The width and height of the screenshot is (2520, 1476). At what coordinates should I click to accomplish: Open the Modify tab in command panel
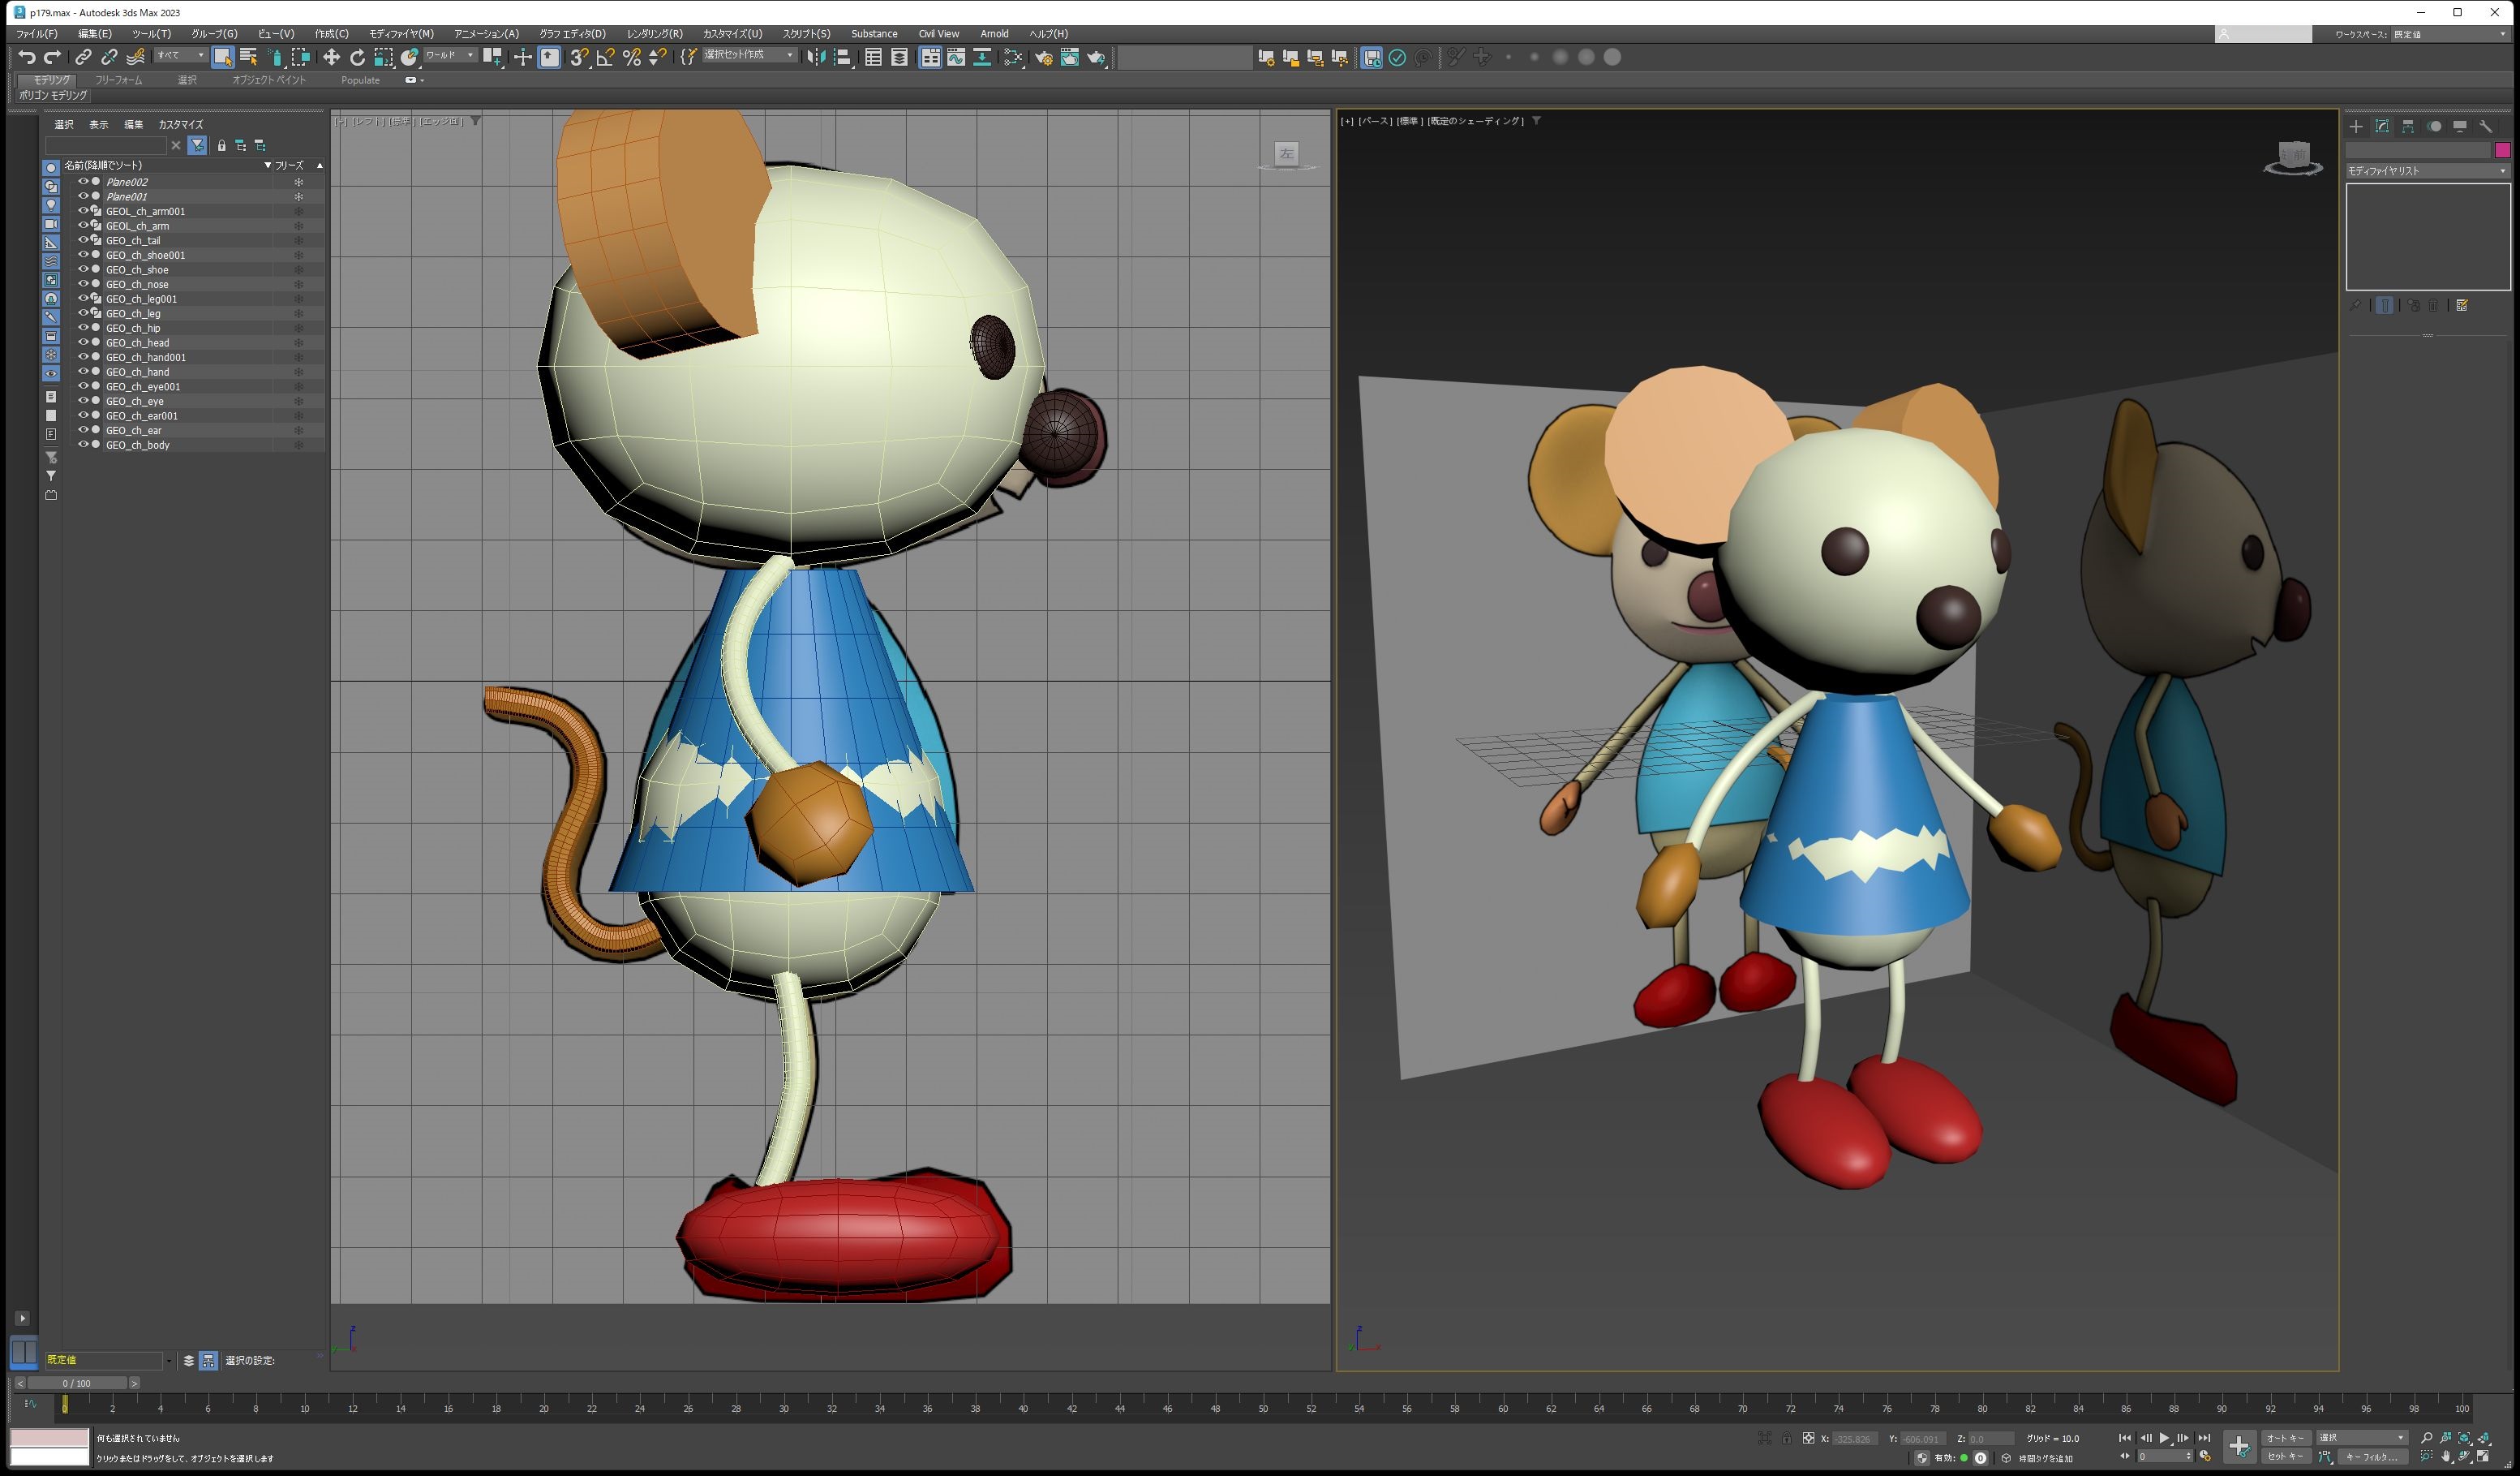click(2382, 127)
